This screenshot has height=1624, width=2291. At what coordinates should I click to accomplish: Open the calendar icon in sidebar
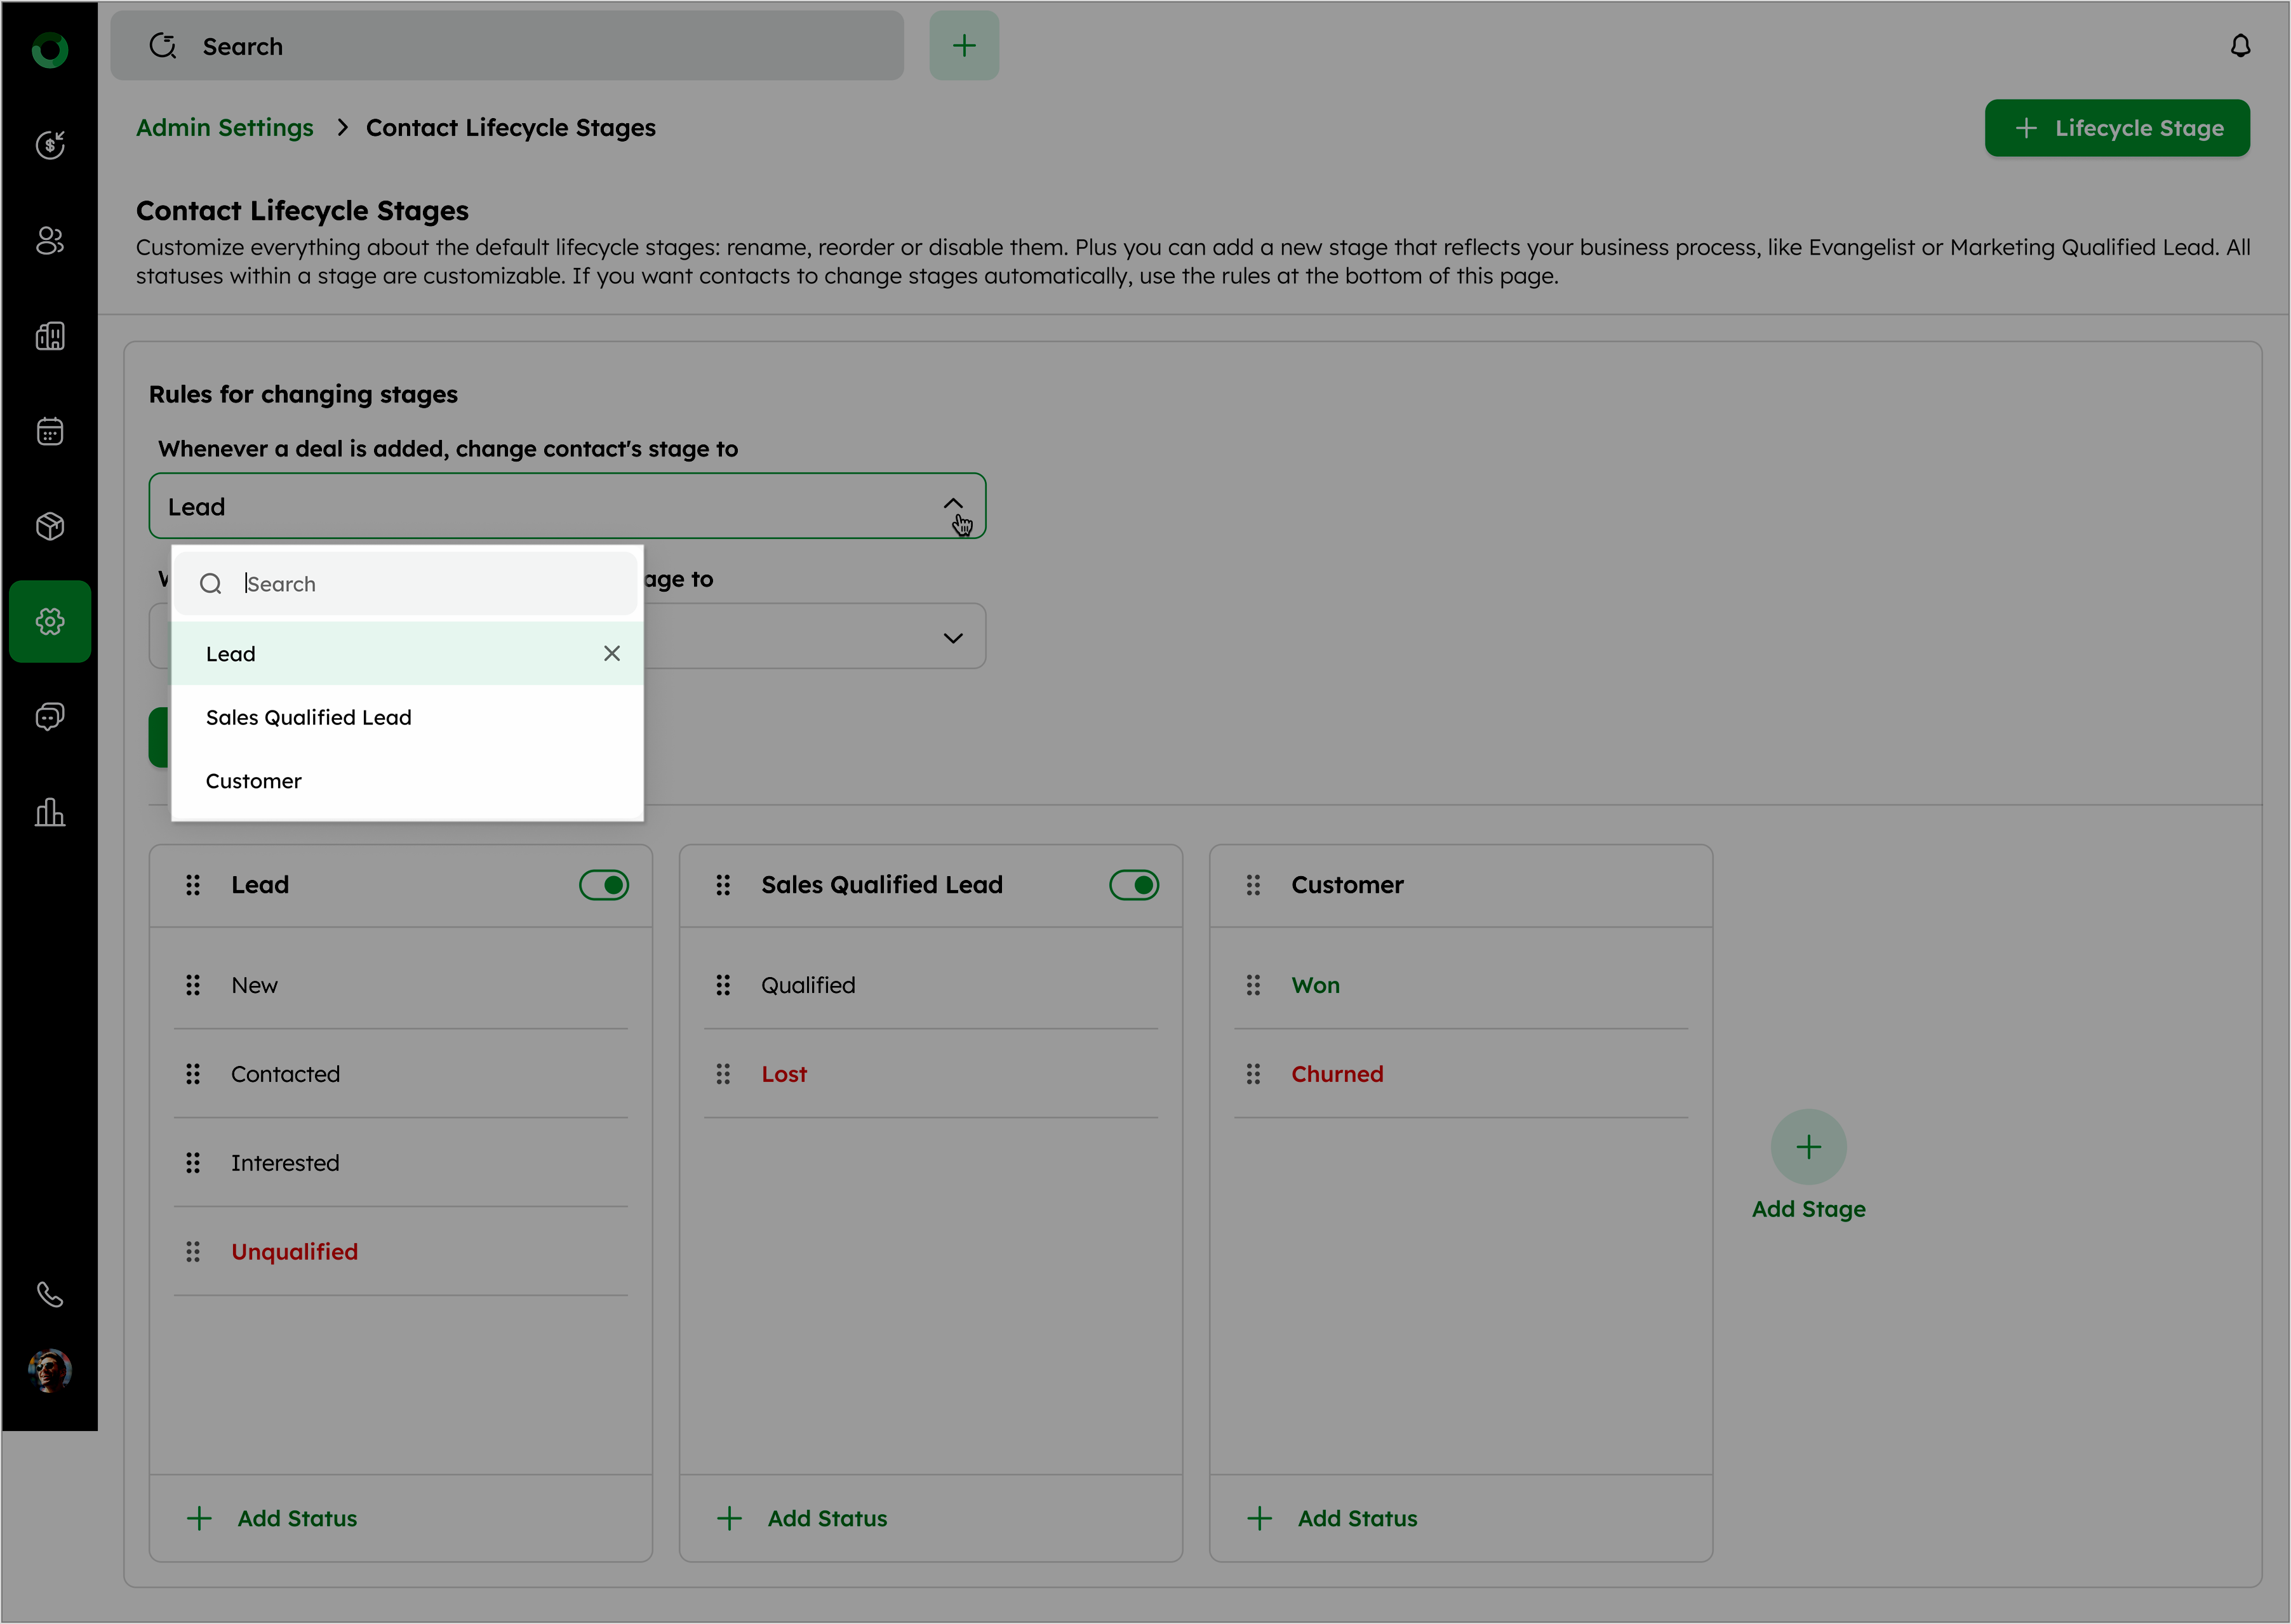point(50,431)
